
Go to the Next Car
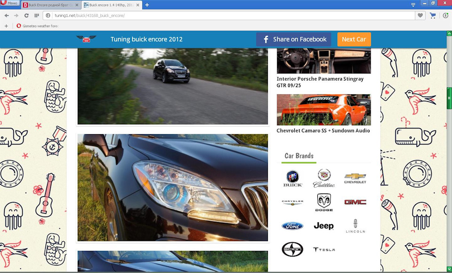354,39
